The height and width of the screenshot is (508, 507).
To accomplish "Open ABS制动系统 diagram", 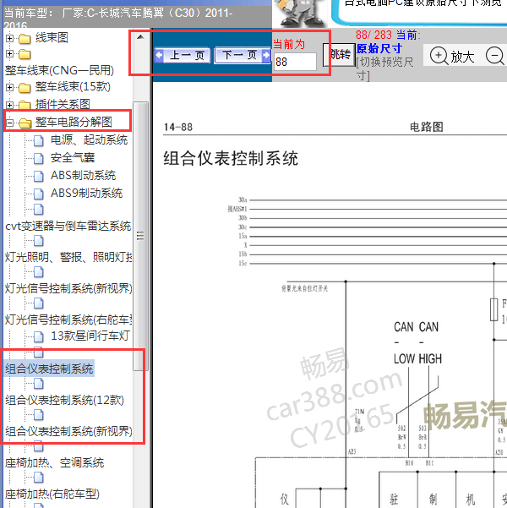I will (84, 175).
